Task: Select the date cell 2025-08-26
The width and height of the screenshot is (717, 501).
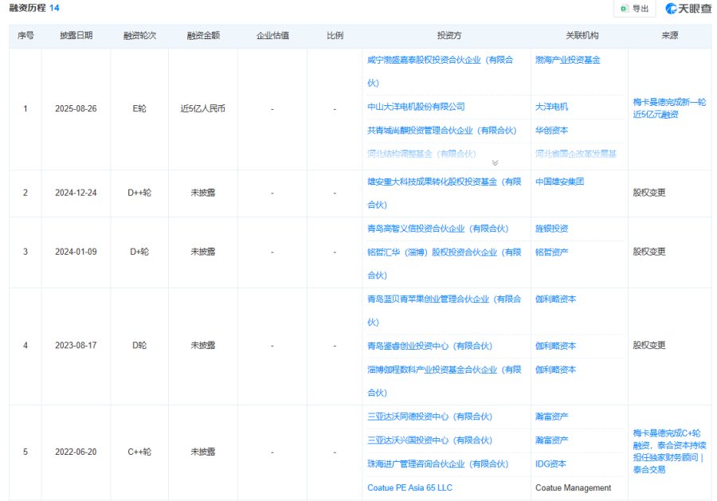Action: pos(76,109)
